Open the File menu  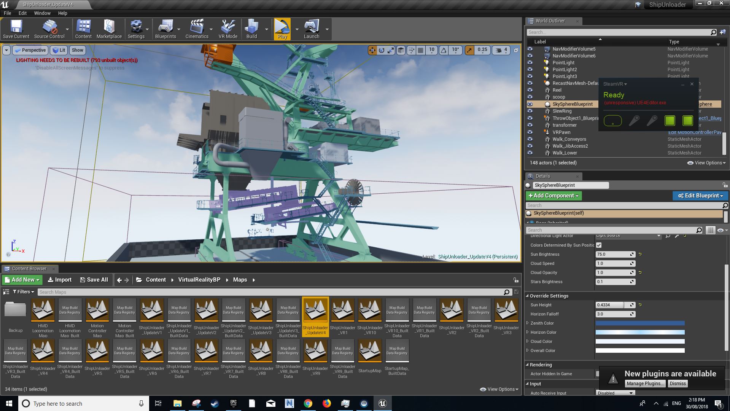pos(7,13)
